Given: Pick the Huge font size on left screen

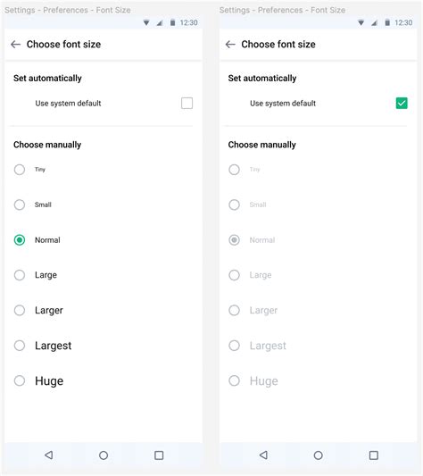Looking at the screenshot, I should (20, 380).
